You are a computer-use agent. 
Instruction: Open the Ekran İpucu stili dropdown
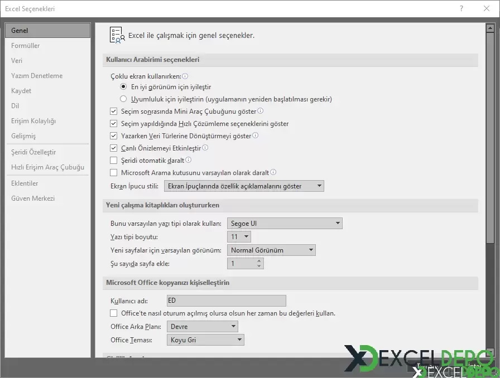(244, 186)
